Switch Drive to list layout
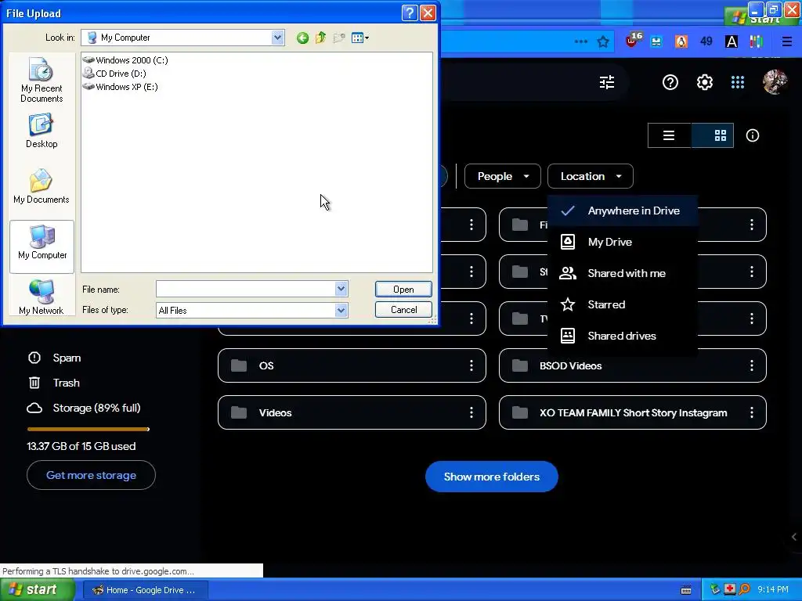This screenshot has height=601, width=802. 669,135
